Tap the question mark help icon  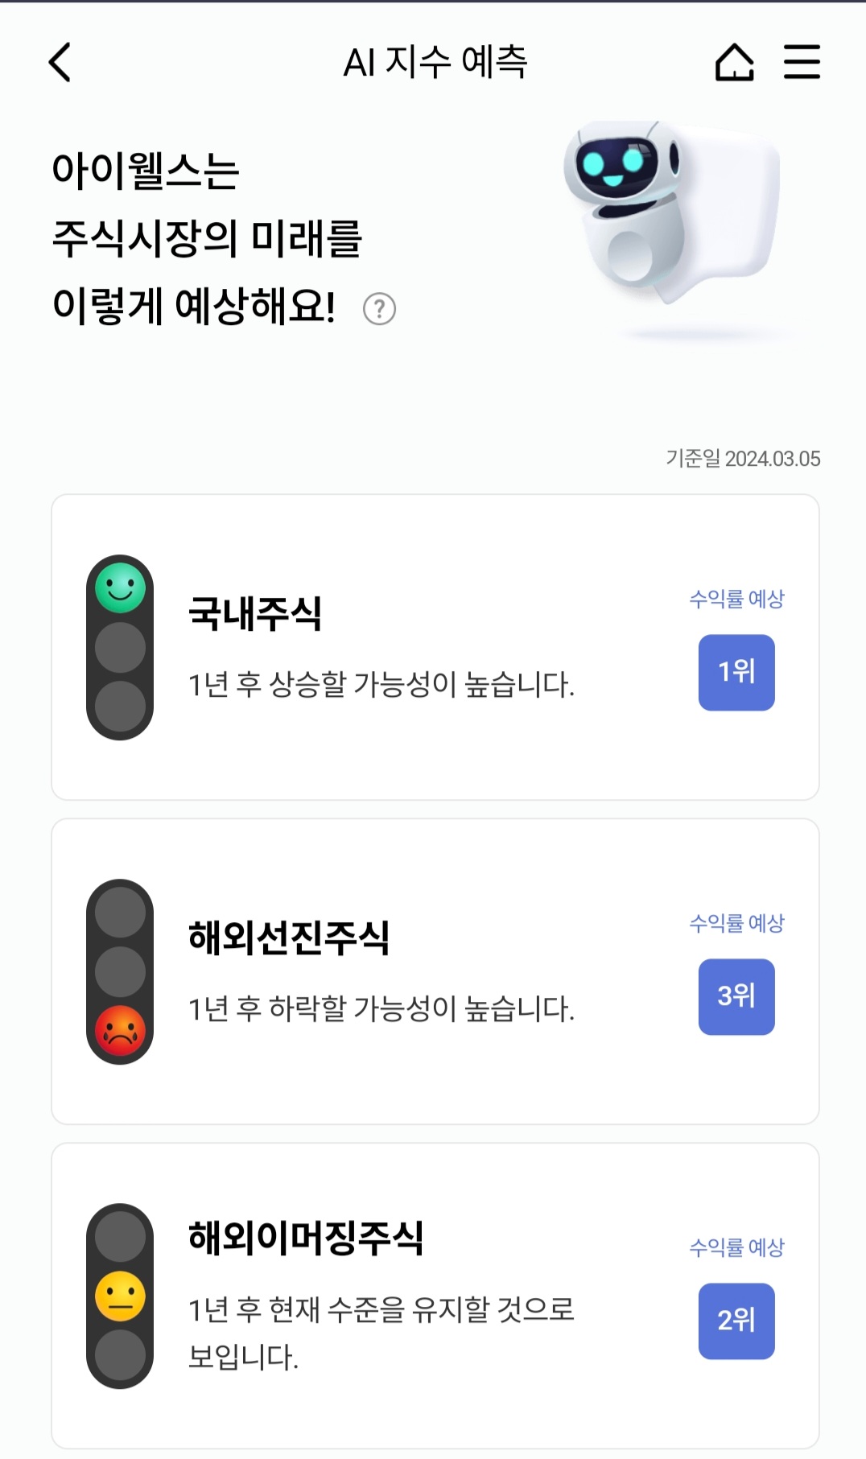(x=379, y=308)
